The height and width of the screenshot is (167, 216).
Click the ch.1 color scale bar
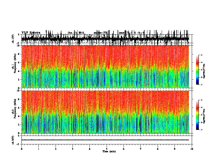(197, 70)
